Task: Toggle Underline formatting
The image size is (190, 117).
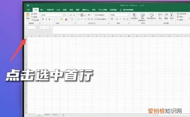Action: tap(49, 19)
